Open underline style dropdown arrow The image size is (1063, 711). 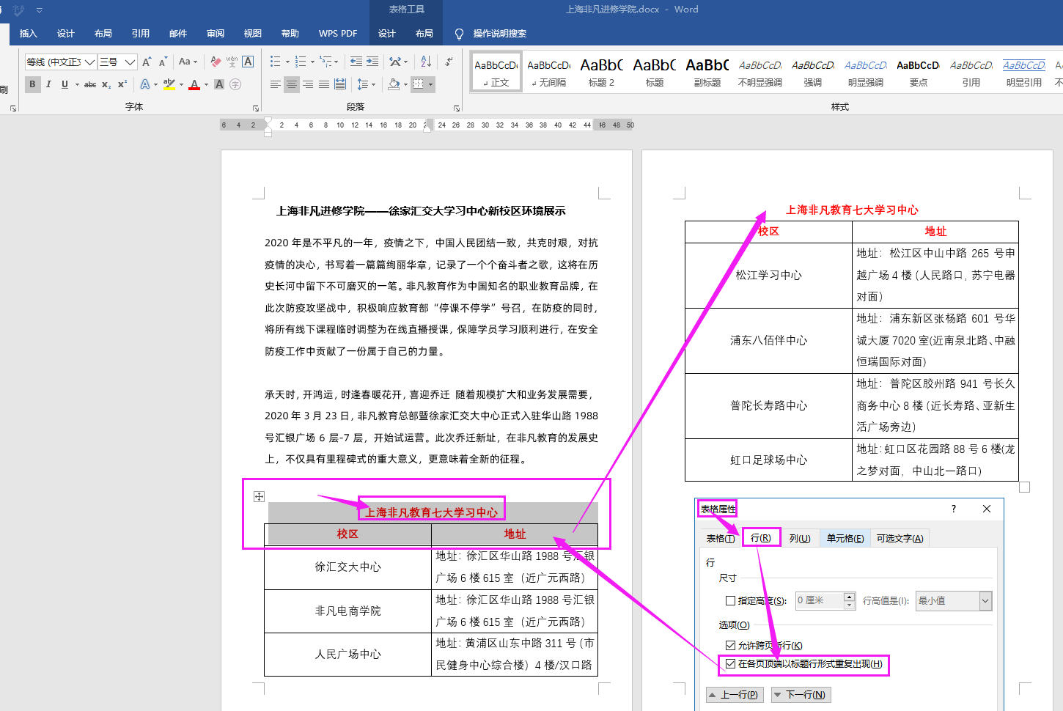(77, 84)
